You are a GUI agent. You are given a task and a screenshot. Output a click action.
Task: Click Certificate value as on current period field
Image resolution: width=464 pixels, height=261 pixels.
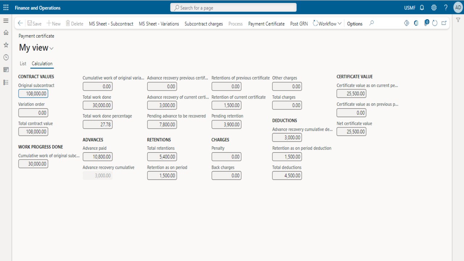pos(351,94)
